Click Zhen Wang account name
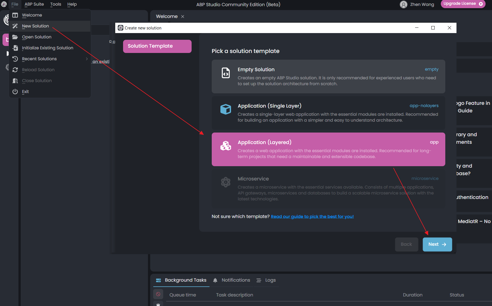Image resolution: width=492 pixels, height=306 pixels. point(422,4)
